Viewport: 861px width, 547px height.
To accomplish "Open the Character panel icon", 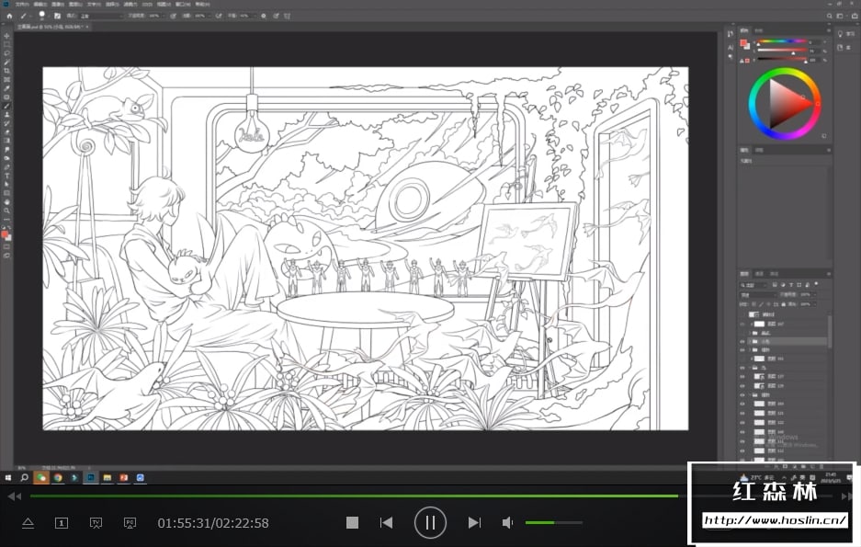I will point(731,47).
